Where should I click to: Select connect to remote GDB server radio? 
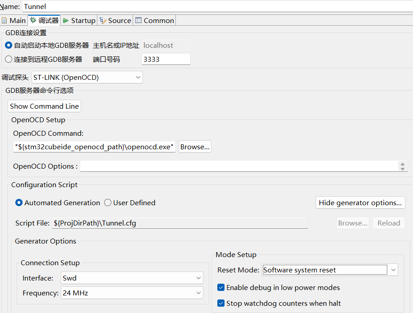[9, 59]
